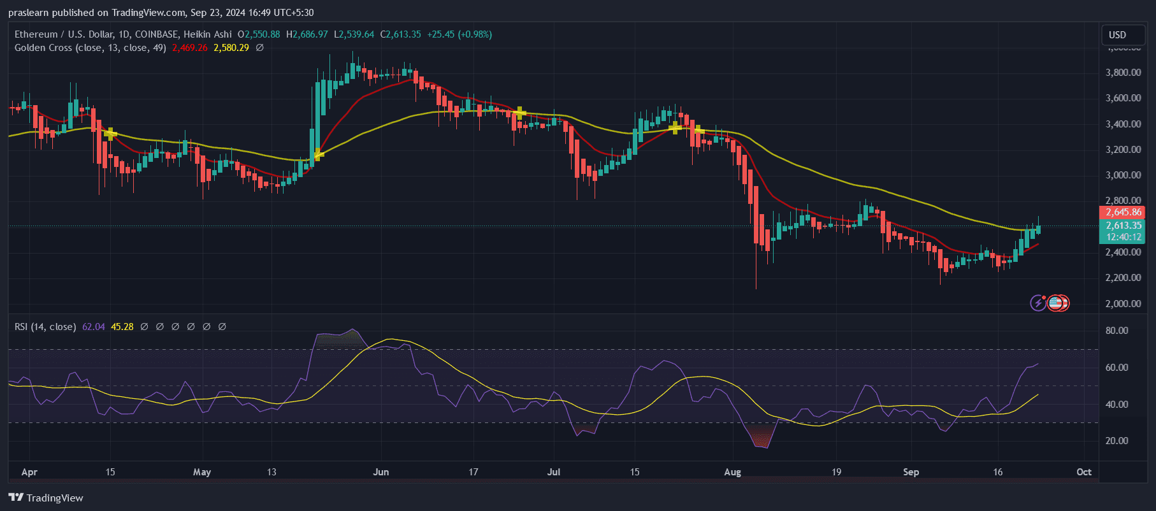Click the Heikin Ashi chart type label
Image resolution: width=1156 pixels, height=511 pixels.
coord(208,34)
